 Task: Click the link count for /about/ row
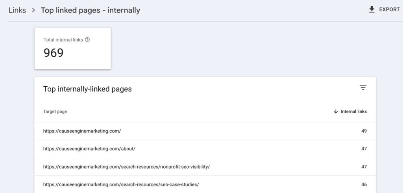click(364, 149)
